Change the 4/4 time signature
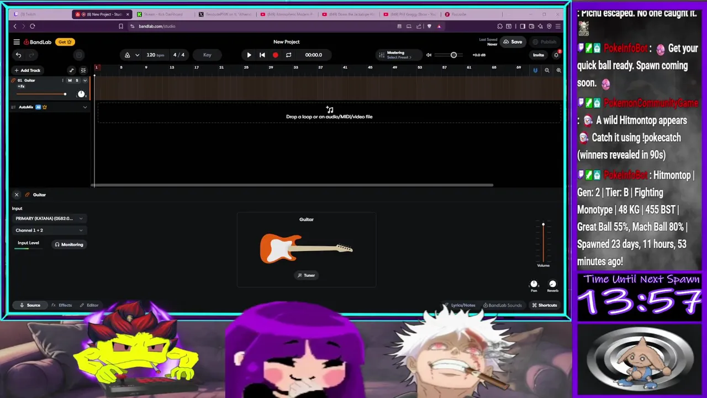 tap(179, 55)
